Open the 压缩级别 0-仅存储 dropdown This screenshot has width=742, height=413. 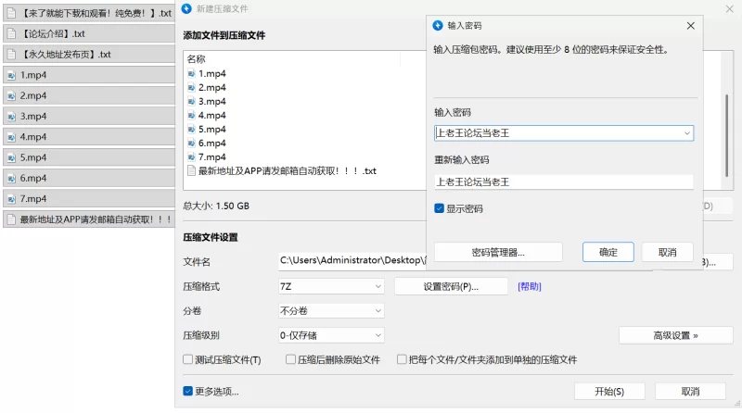[331, 335]
